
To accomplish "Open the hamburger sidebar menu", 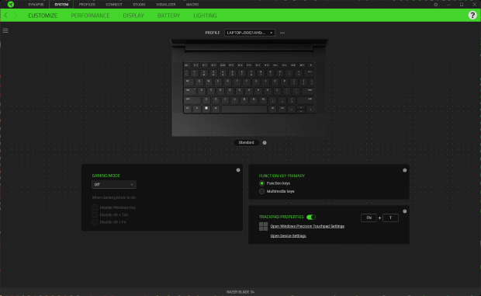I will [x=5, y=30].
